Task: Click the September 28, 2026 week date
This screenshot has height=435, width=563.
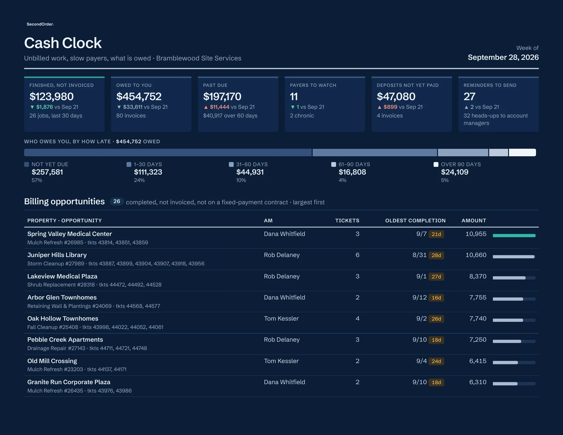Action: [503, 57]
